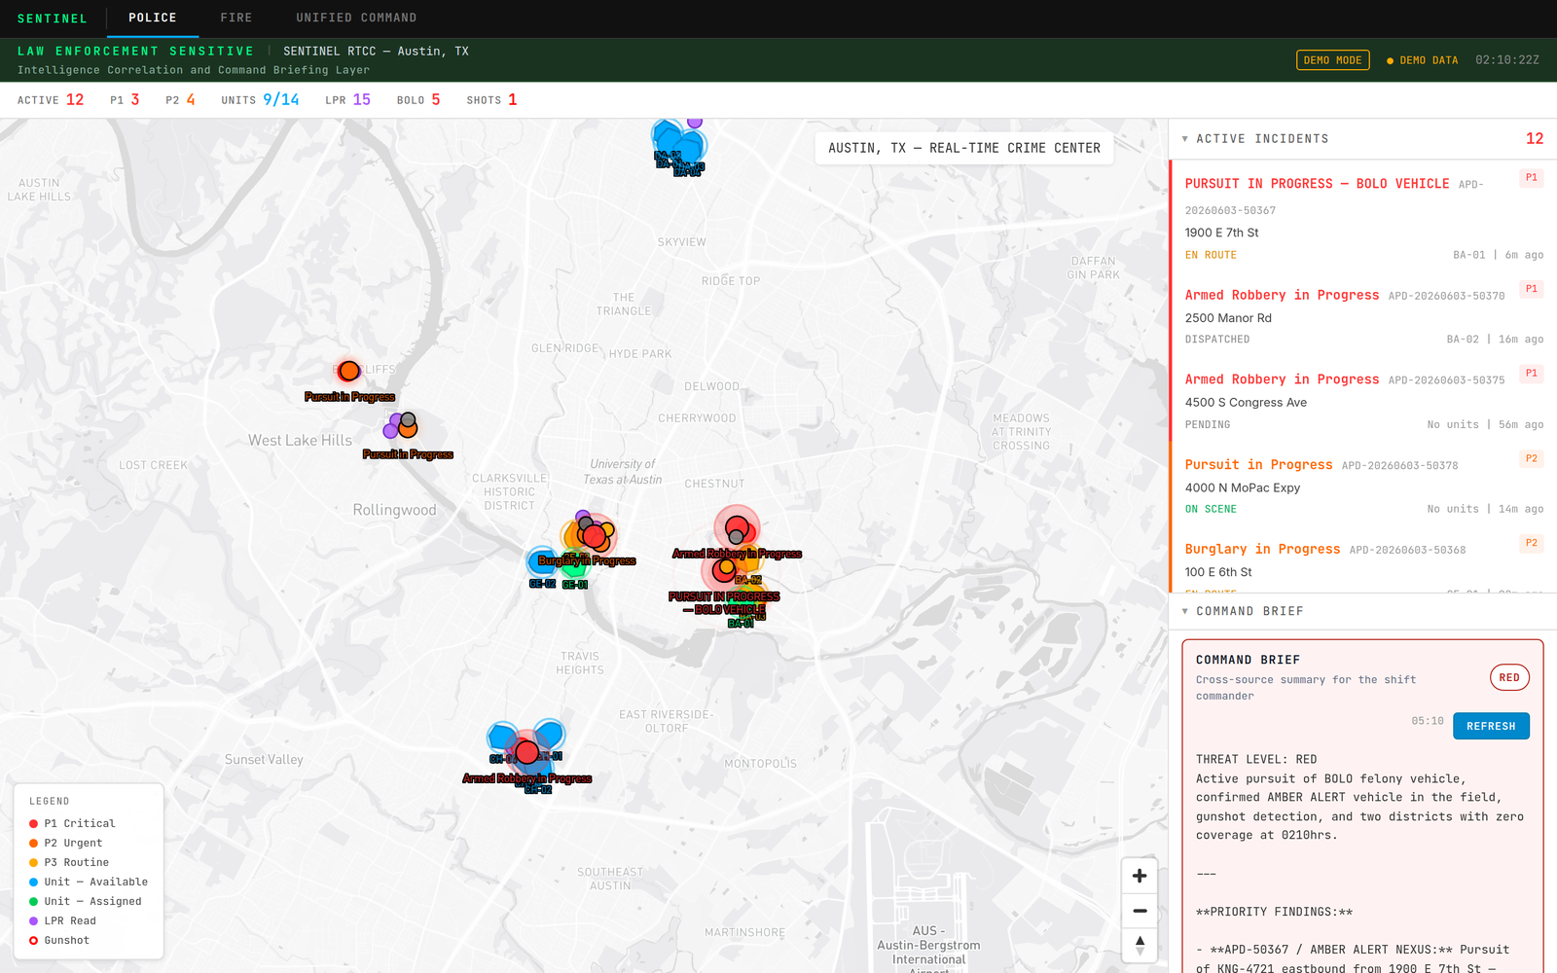Click the red Armed Robbery marker near Sunset Valley

[x=526, y=752]
